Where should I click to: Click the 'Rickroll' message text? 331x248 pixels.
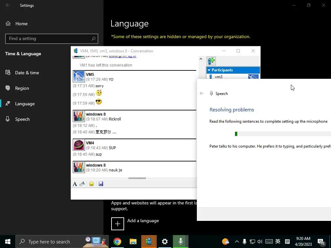pos(115,119)
